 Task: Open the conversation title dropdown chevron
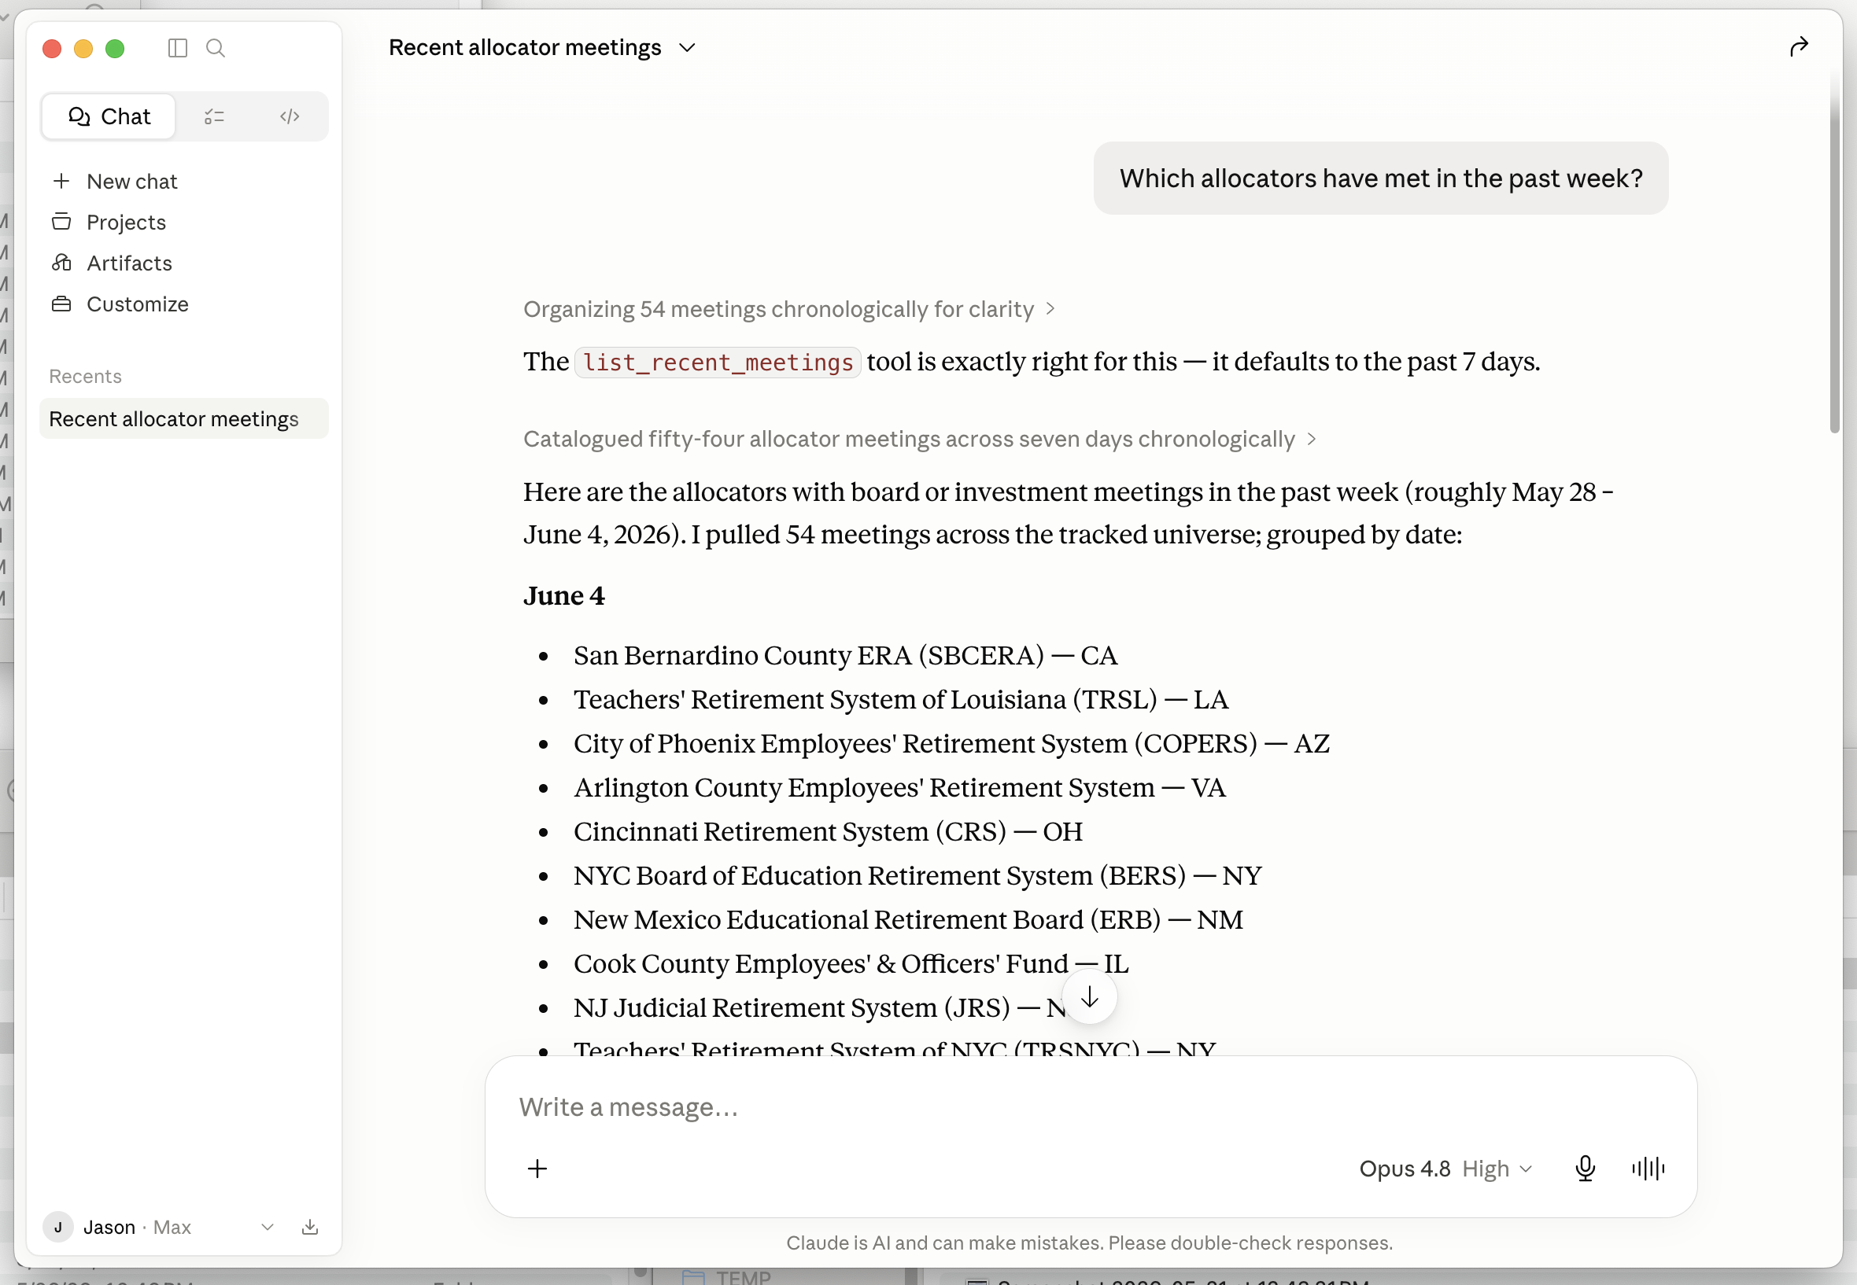tap(687, 47)
